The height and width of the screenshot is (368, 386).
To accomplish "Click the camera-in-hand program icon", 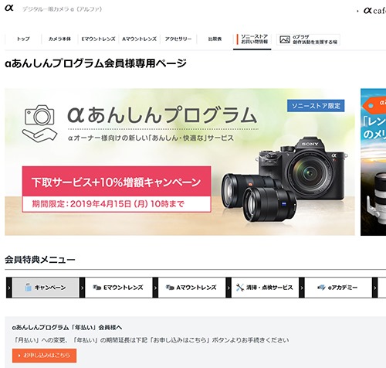I will click(x=39, y=124).
